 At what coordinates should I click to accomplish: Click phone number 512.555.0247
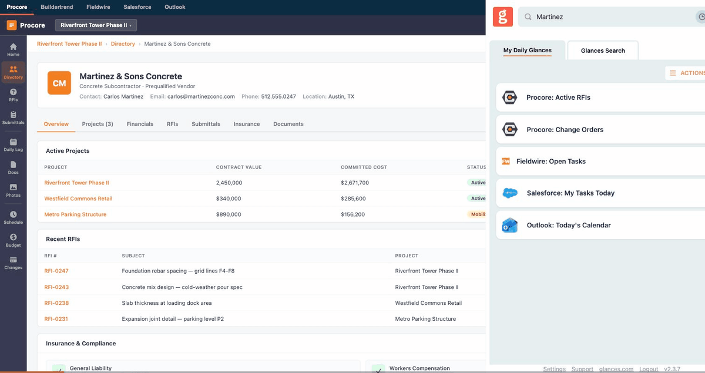[278, 96]
